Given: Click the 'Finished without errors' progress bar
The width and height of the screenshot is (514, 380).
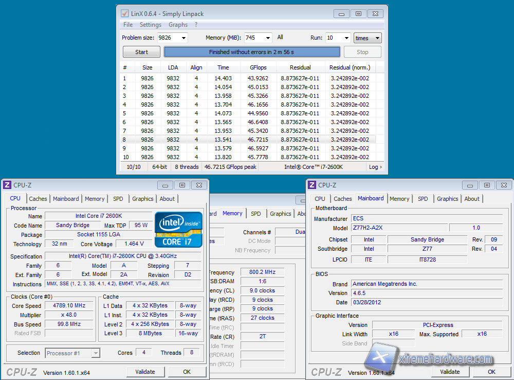Looking at the screenshot, I should 252,52.
